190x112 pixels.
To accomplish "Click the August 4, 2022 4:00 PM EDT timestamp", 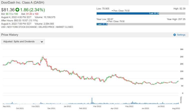I will tap(16, 17).
